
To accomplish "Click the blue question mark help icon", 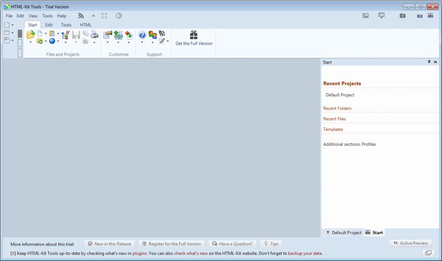I will pos(142,35).
